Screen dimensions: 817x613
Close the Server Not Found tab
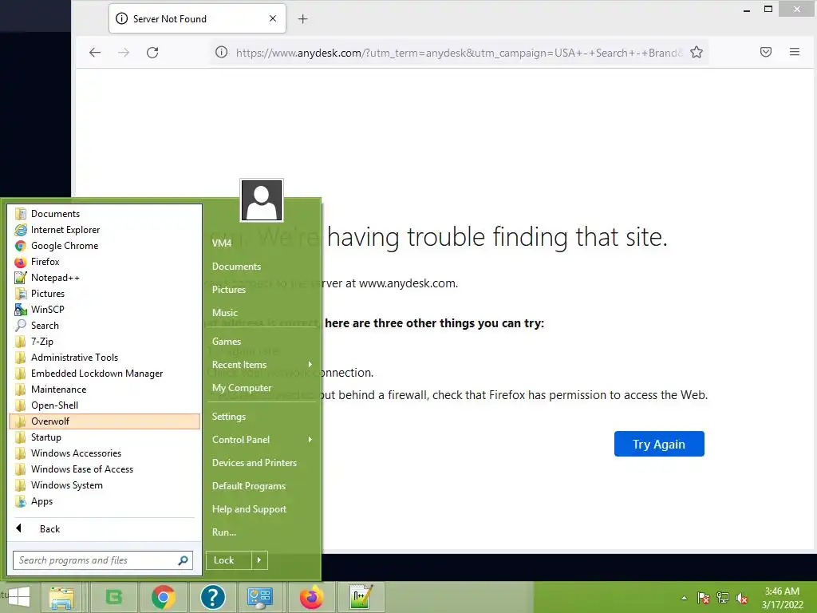(273, 19)
